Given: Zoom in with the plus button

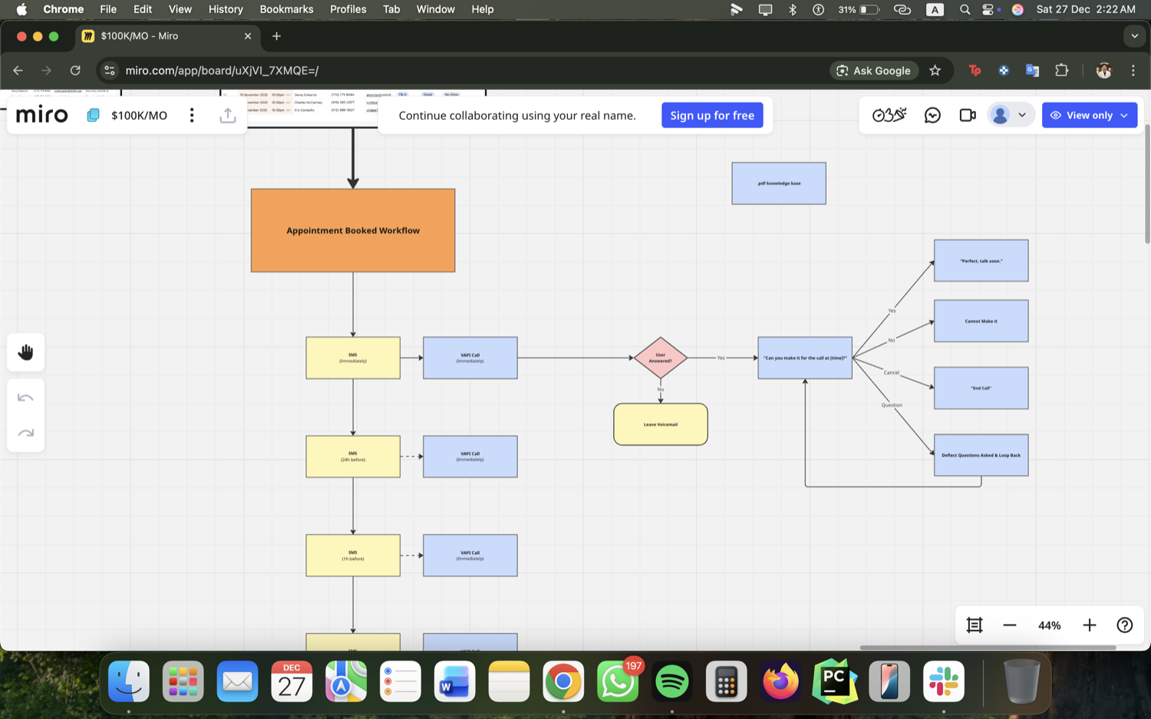Looking at the screenshot, I should (1090, 625).
